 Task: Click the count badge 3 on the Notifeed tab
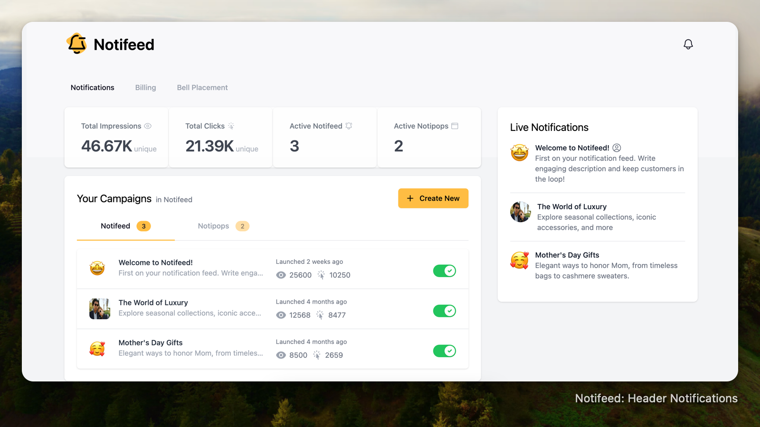[x=144, y=226]
